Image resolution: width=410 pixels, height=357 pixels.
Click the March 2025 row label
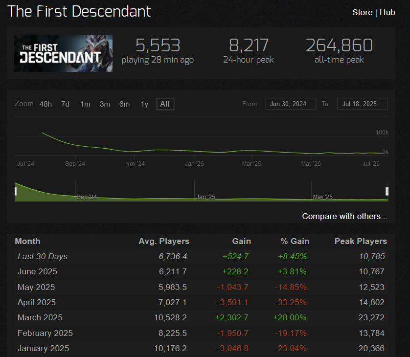[40, 317]
